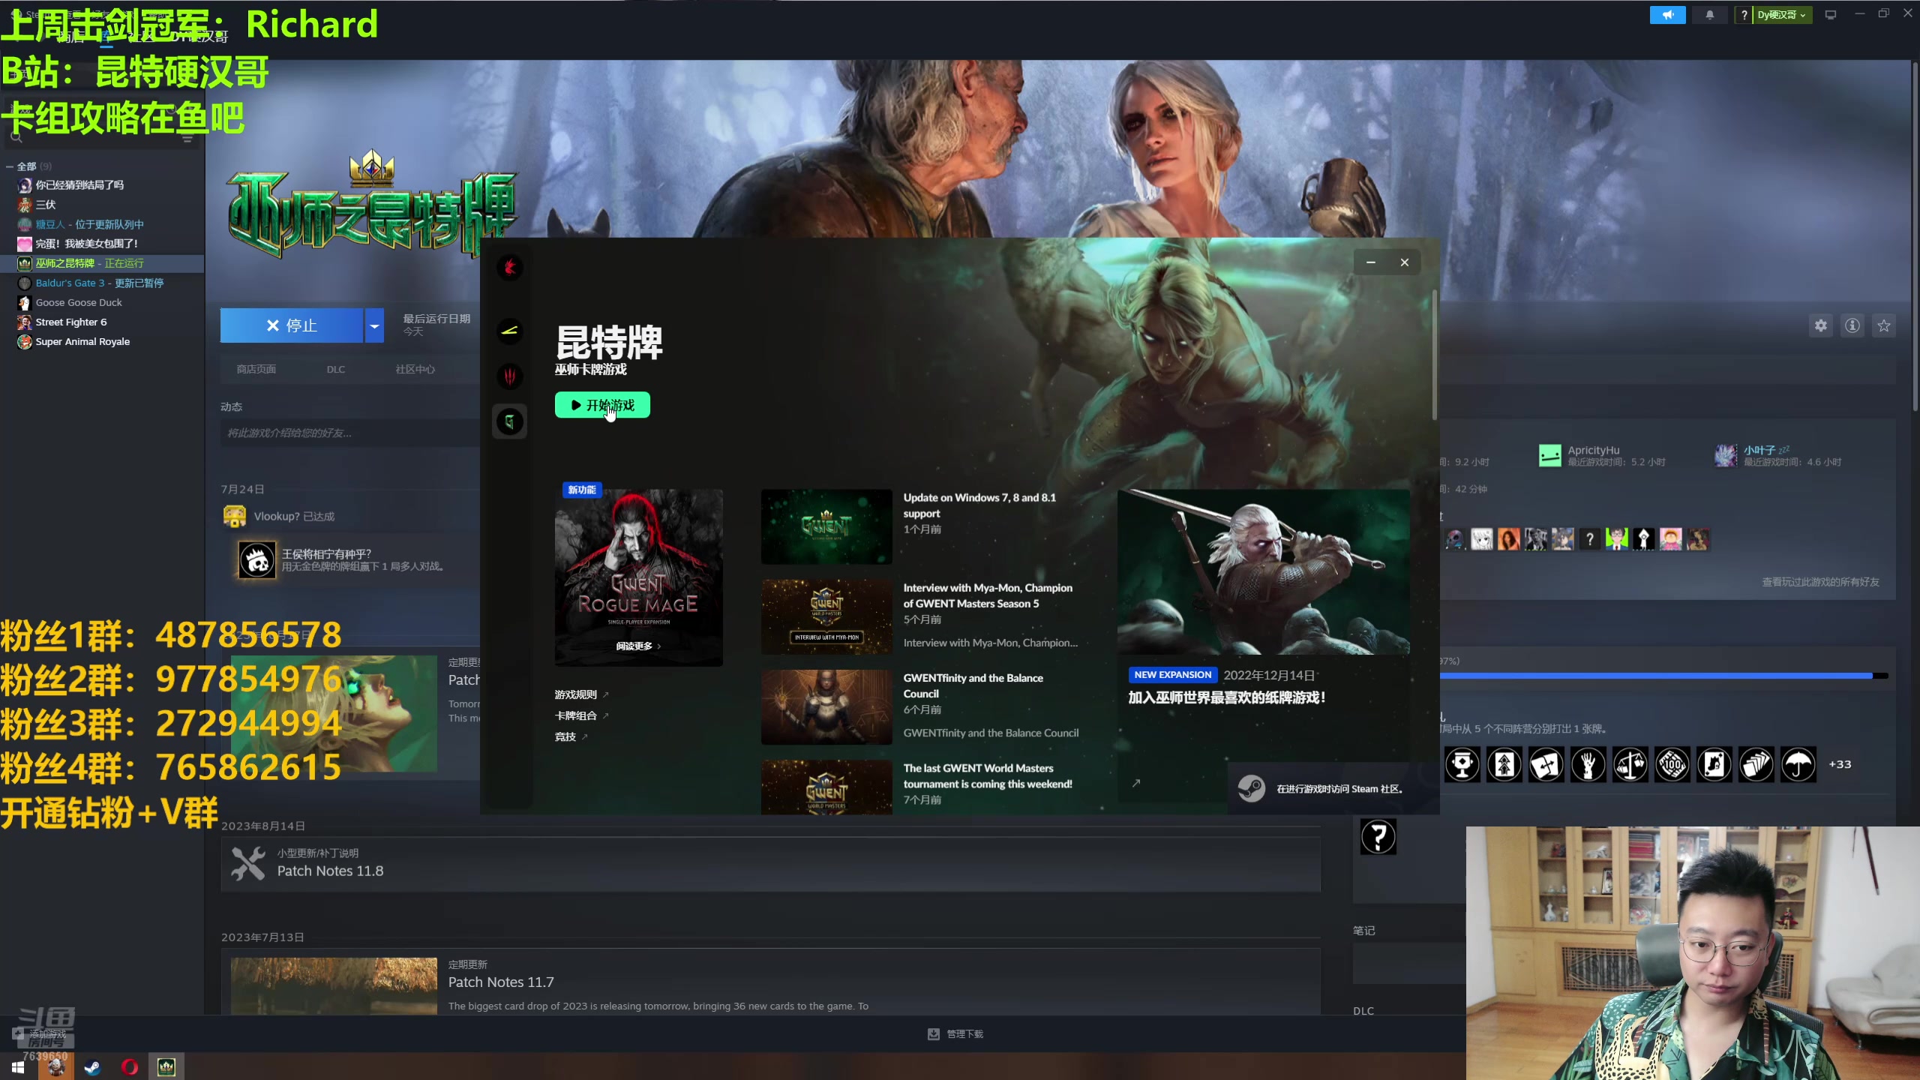Screen dimensions: 1920x1080
Task: Open Steam notifications bell
Action: pos(1710,14)
